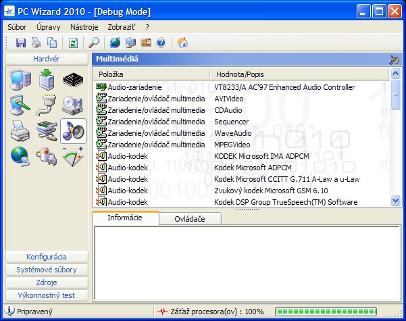Click the Print toolbar icon
The width and height of the screenshot is (406, 321).
tap(36, 43)
